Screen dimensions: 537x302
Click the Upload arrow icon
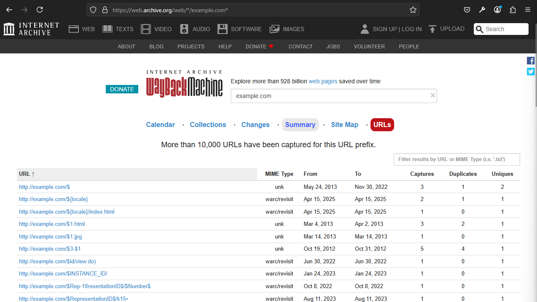(432, 29)
